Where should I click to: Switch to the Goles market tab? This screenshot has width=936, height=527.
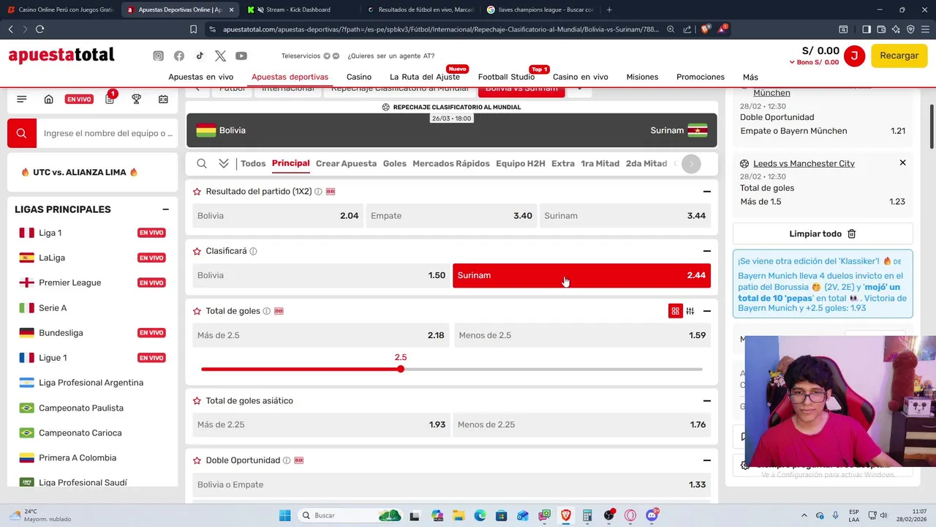(394, 163)
